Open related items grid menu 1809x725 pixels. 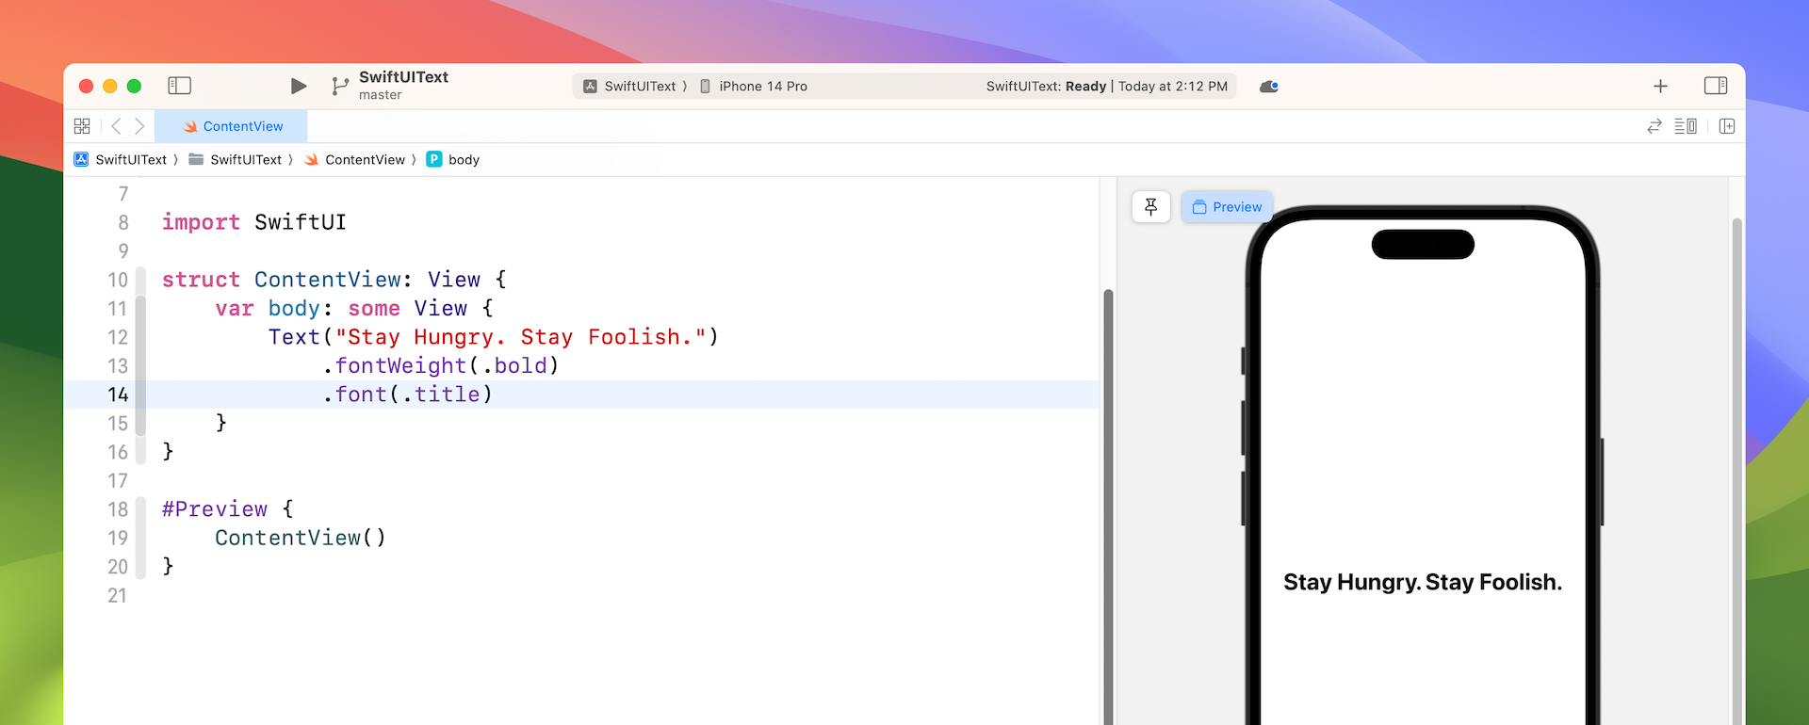point(82,126)
